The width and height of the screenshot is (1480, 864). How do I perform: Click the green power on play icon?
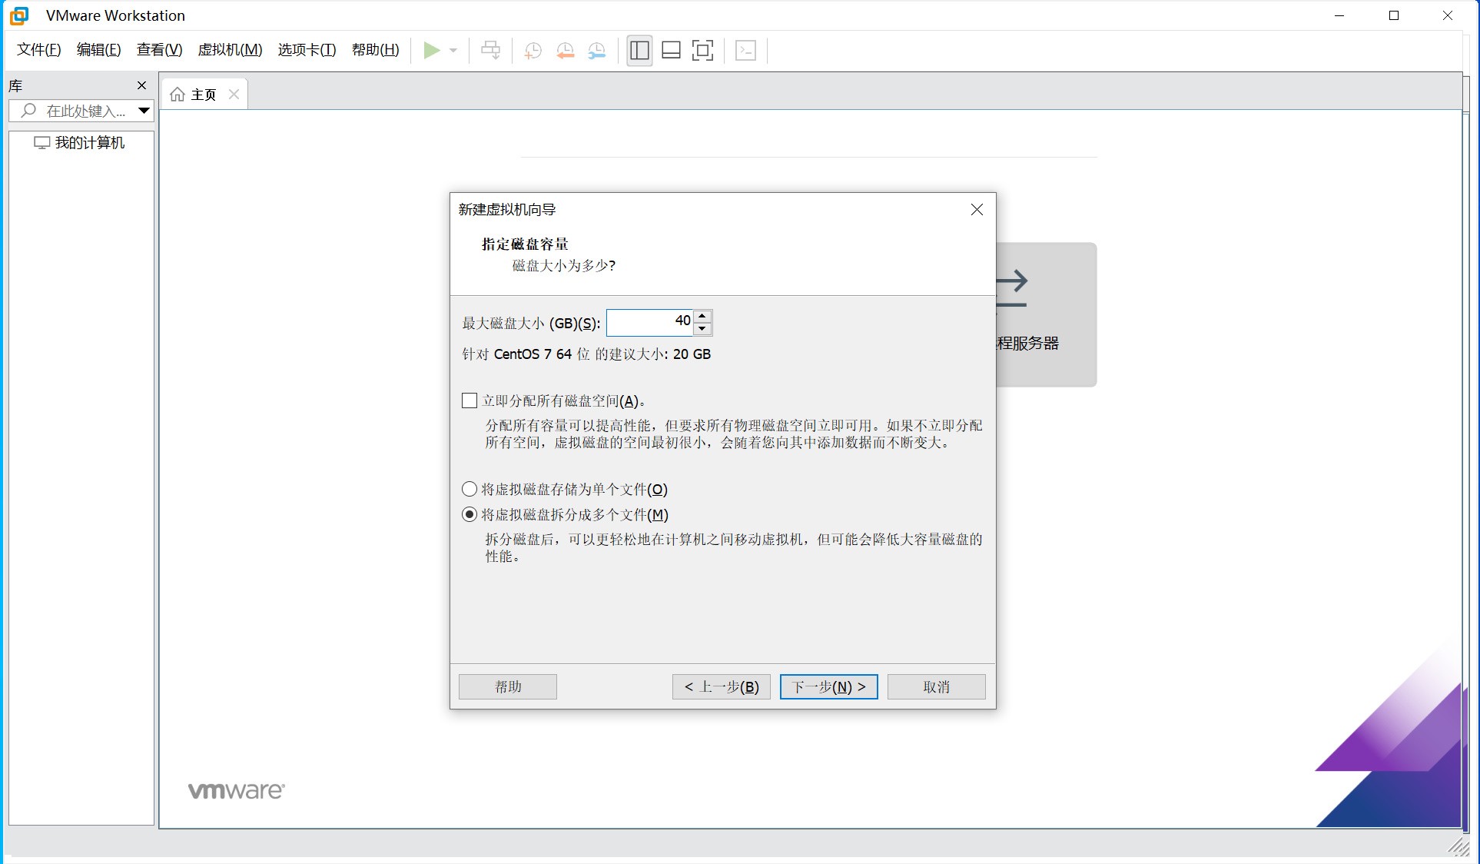click(432, 51)
